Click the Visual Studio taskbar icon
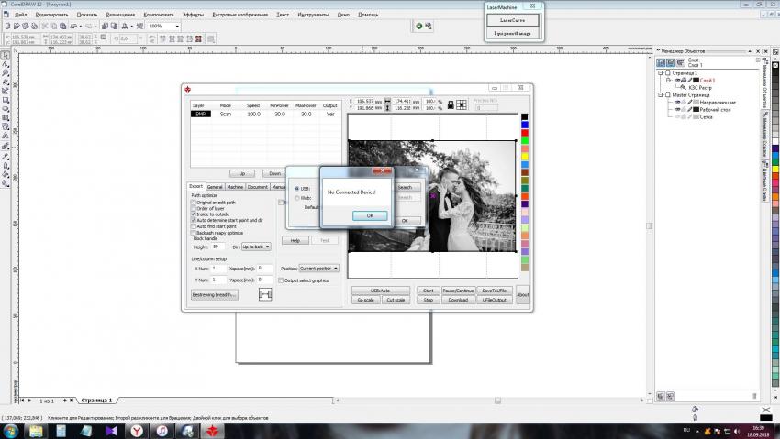 pos(110,430)
